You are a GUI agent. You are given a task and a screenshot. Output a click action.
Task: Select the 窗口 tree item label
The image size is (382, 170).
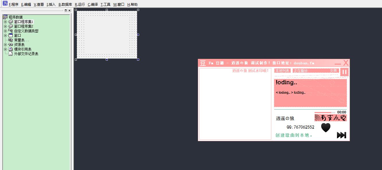pos(17,35)
